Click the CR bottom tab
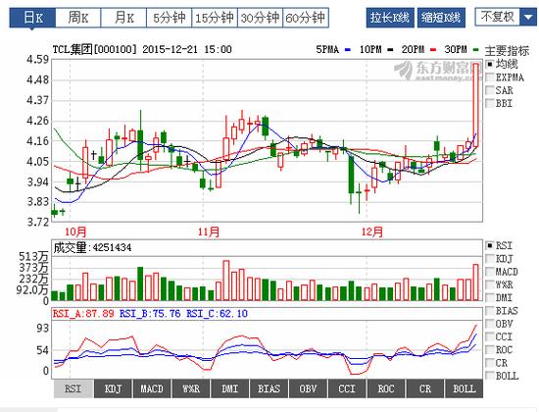 (x=425, y=388)
